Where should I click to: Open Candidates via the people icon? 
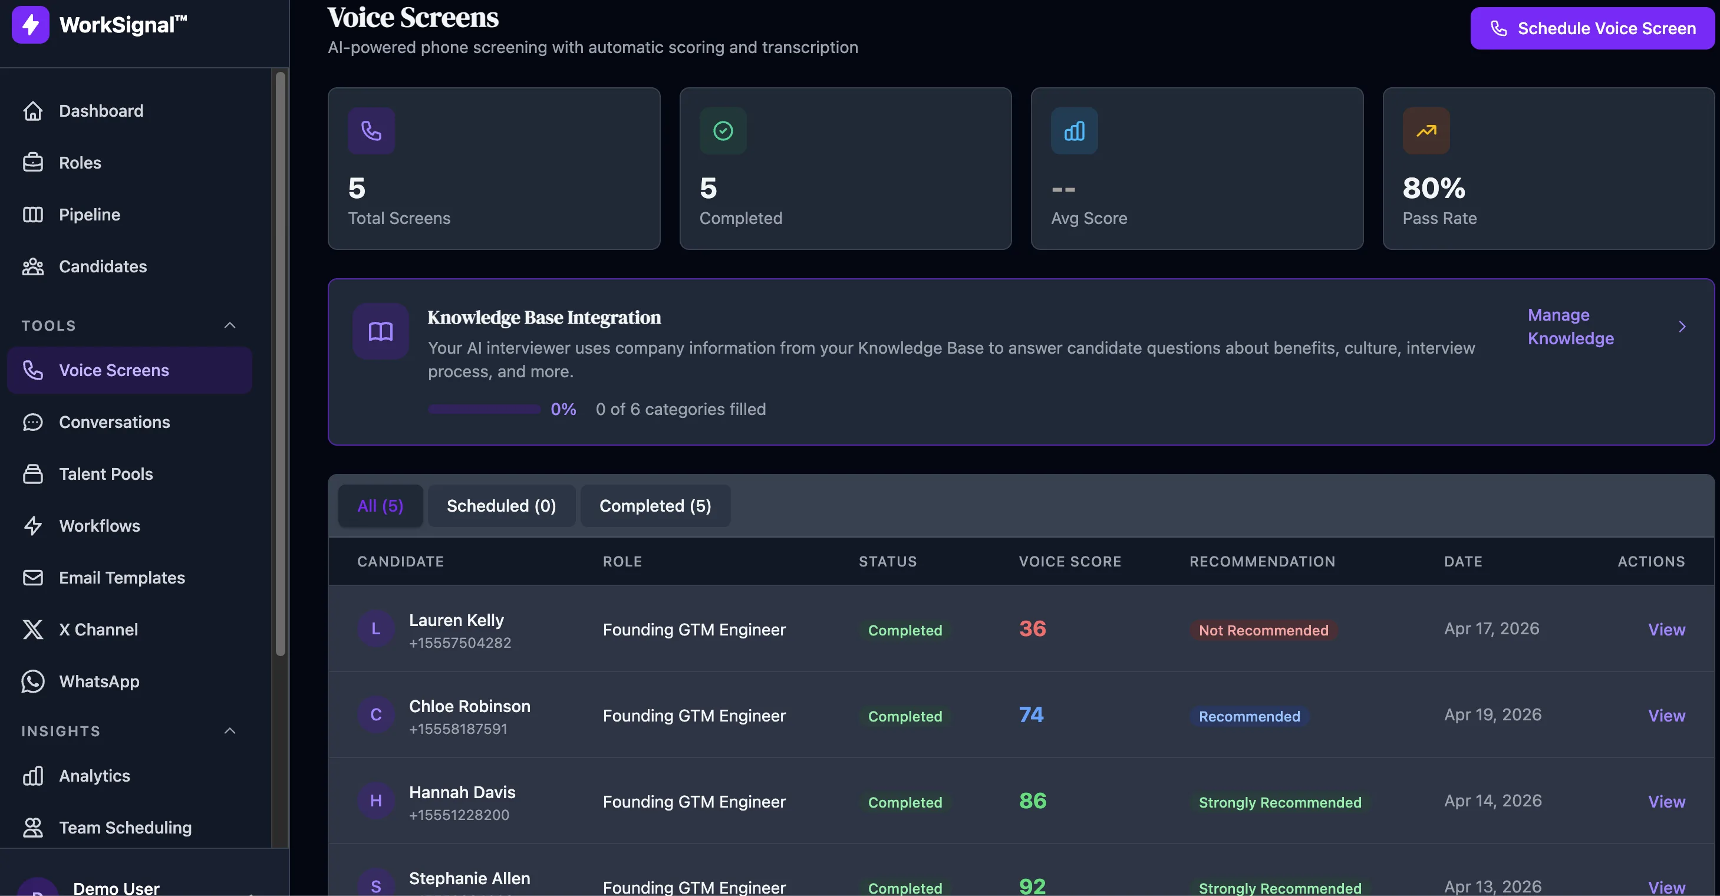click(33, 266)
